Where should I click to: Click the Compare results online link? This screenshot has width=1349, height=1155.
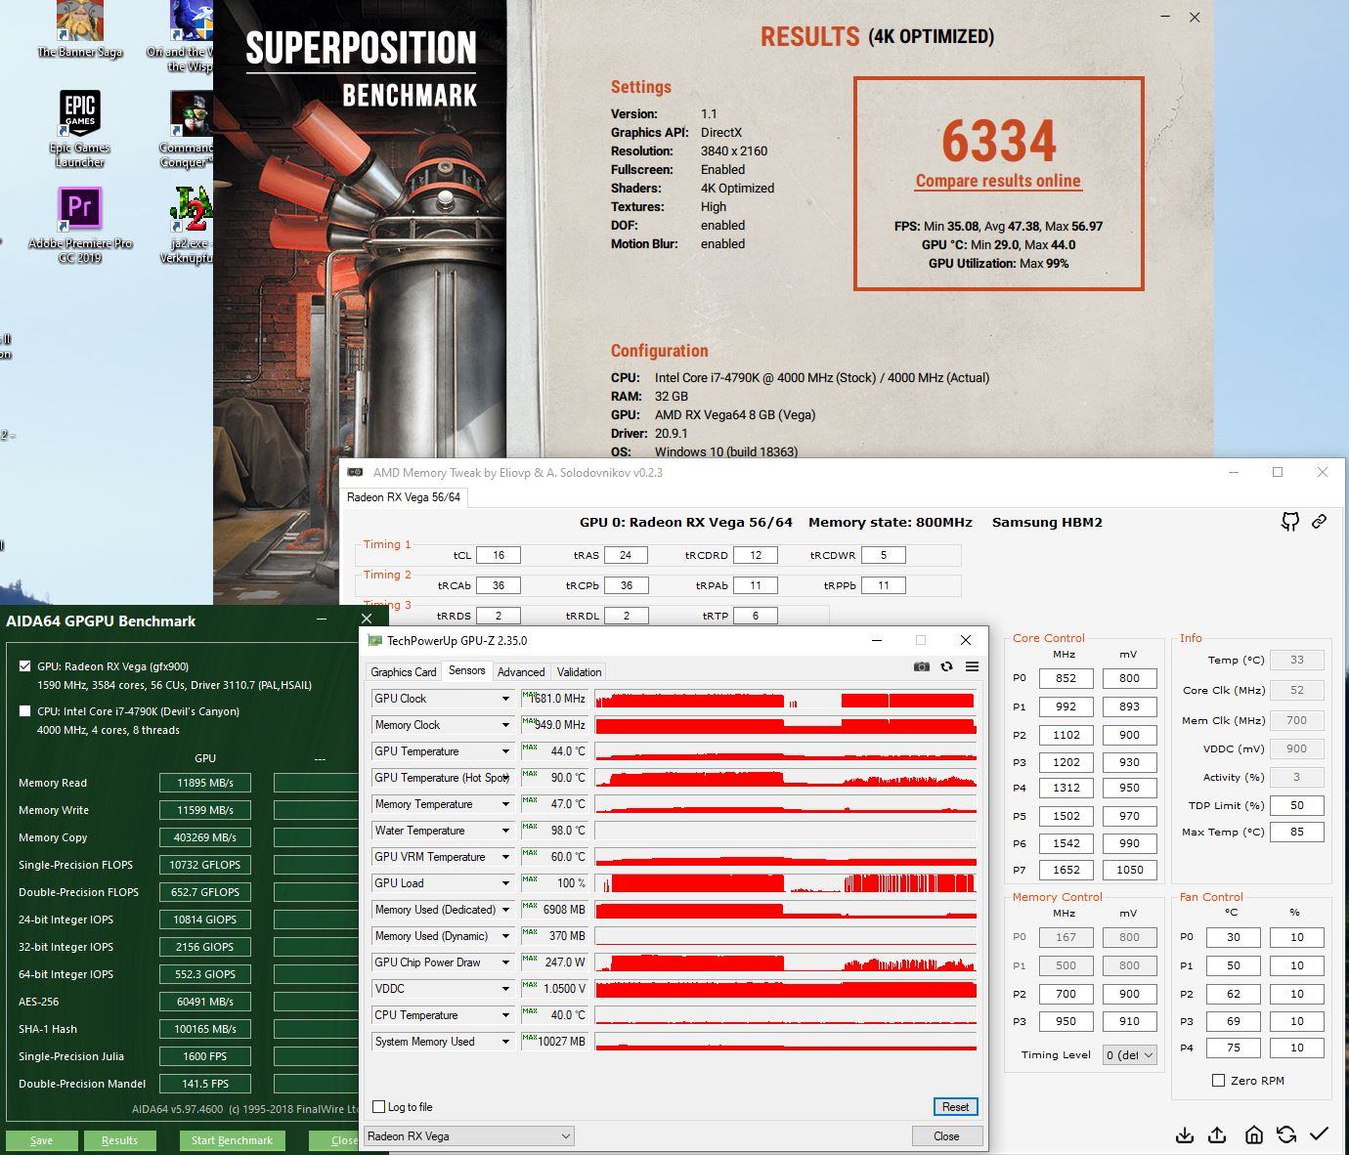tap(998, 181)
